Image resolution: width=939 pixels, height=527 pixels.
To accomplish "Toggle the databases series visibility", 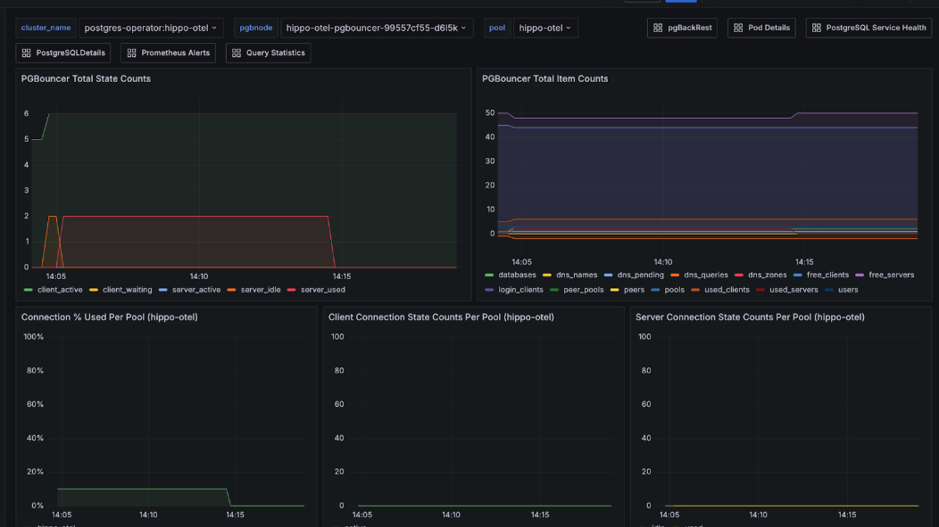I will click(x=519, y=275).
